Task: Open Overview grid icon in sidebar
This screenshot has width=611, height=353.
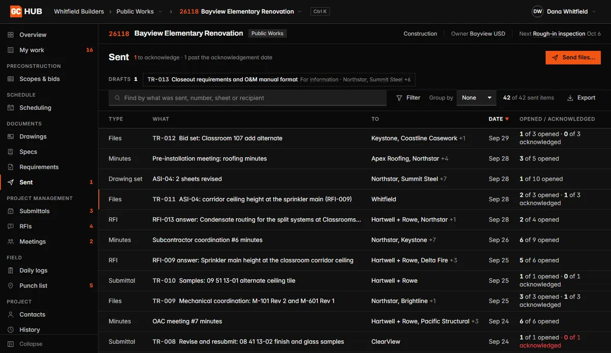Action: 11,35
